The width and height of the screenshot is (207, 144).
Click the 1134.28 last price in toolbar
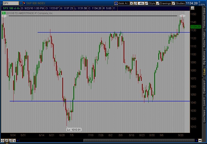(192, 3)
